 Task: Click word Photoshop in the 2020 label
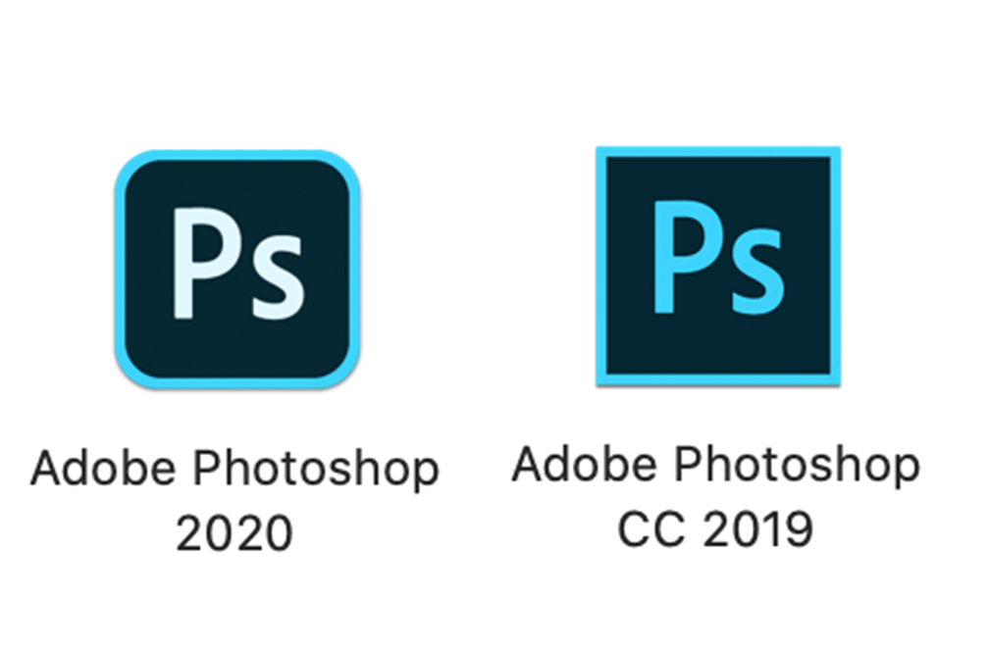316,470
